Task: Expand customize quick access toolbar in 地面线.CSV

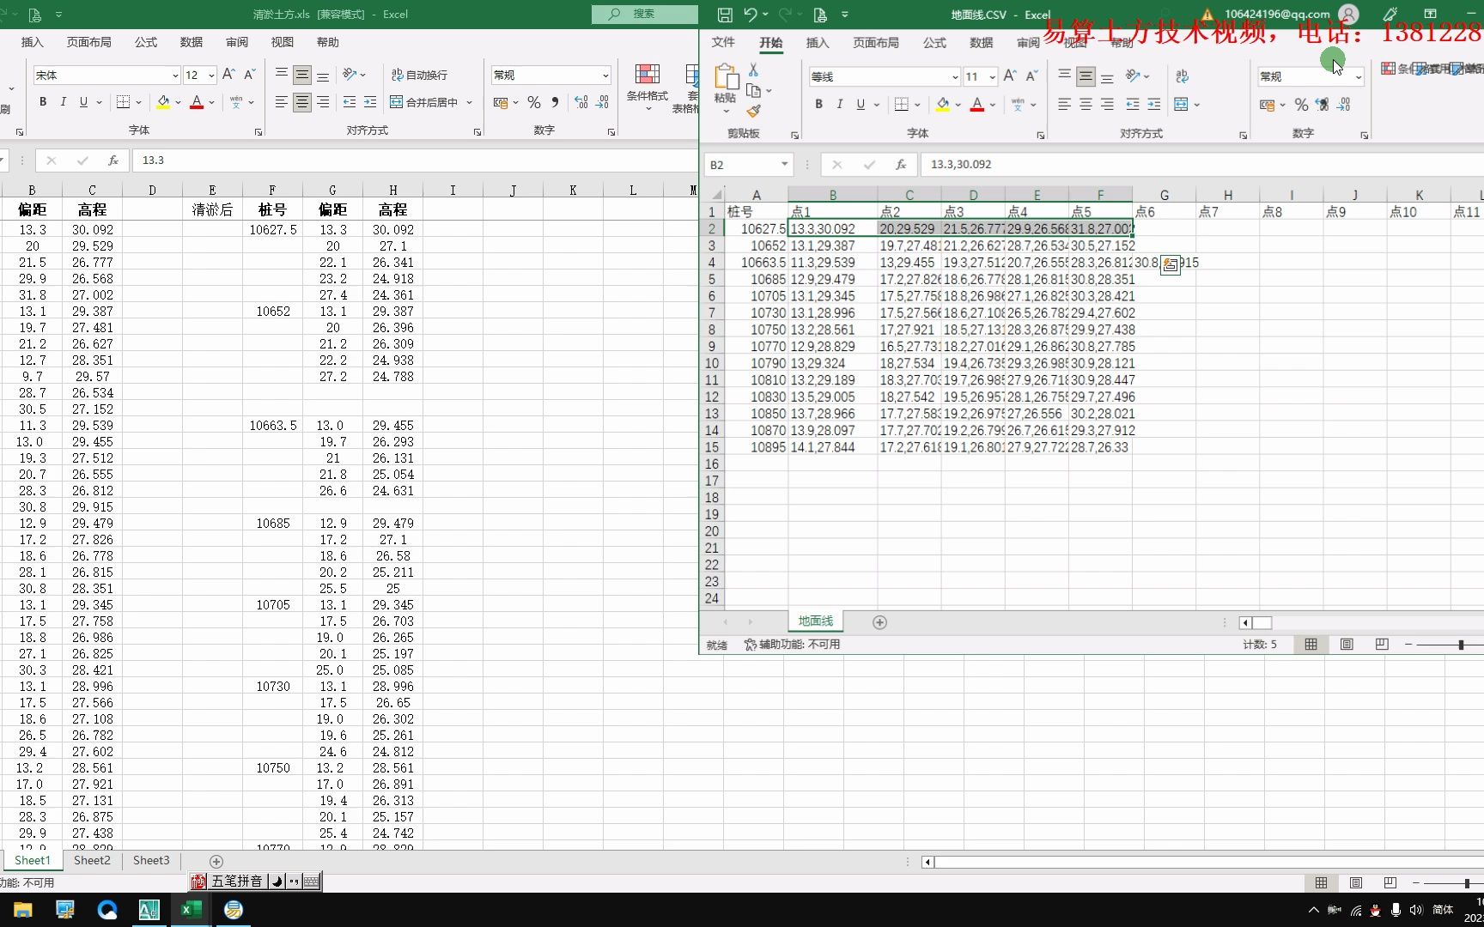Action: 845,15
